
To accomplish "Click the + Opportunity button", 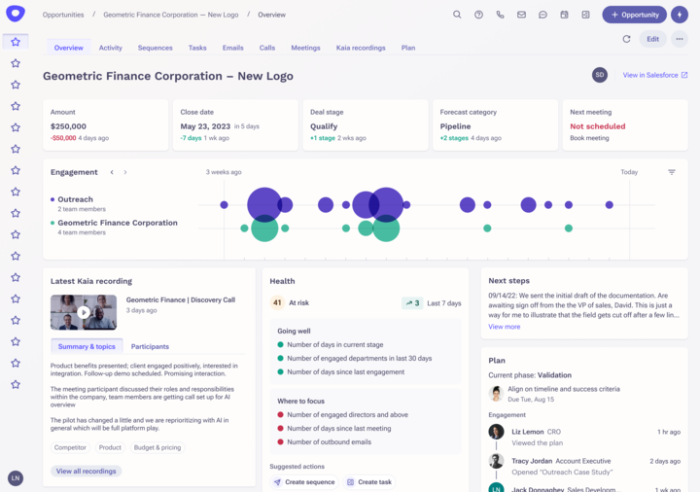I will pyautogui.click(x=634, y=15).
